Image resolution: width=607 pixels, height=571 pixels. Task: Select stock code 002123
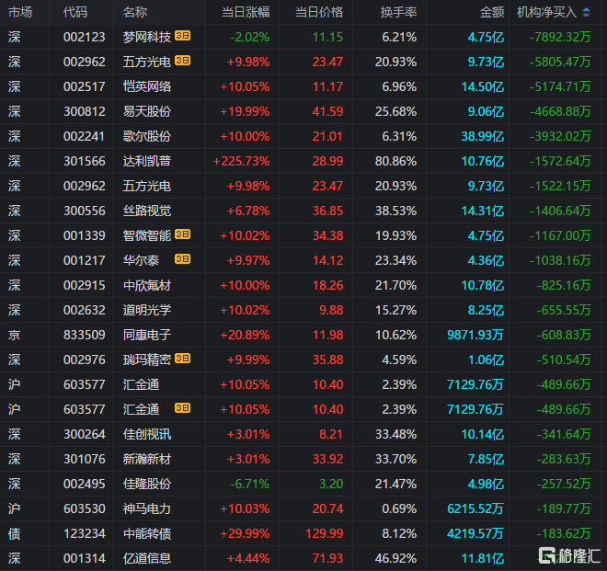click(84, 37)
